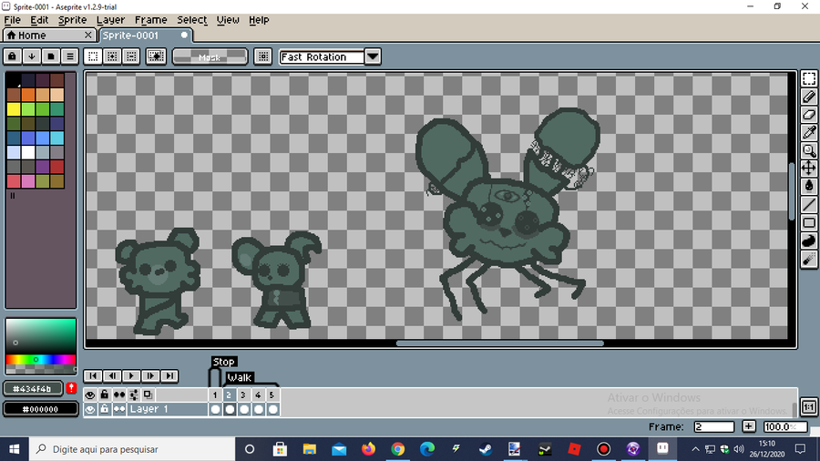Go to last frame

[x=169, y=375]
